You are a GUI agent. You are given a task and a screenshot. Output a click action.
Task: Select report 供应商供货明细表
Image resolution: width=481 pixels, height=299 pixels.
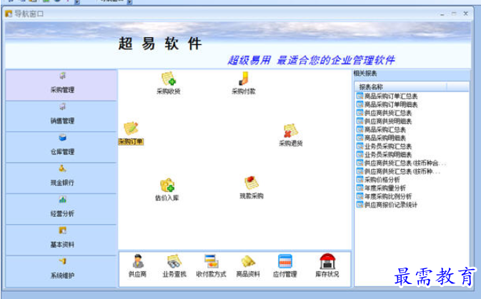pyautogui.click(x=384, y=121)
